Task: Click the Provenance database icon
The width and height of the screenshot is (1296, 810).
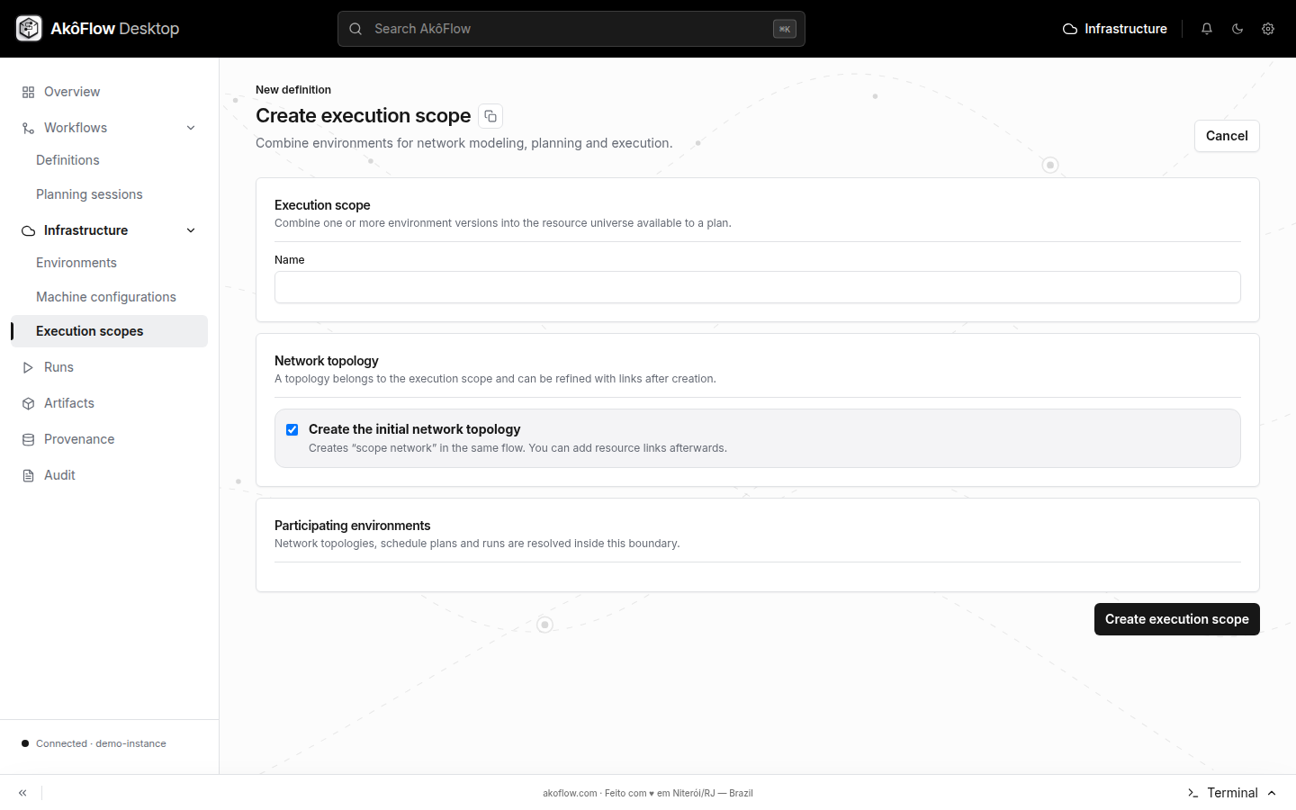Action: point(28,439)
